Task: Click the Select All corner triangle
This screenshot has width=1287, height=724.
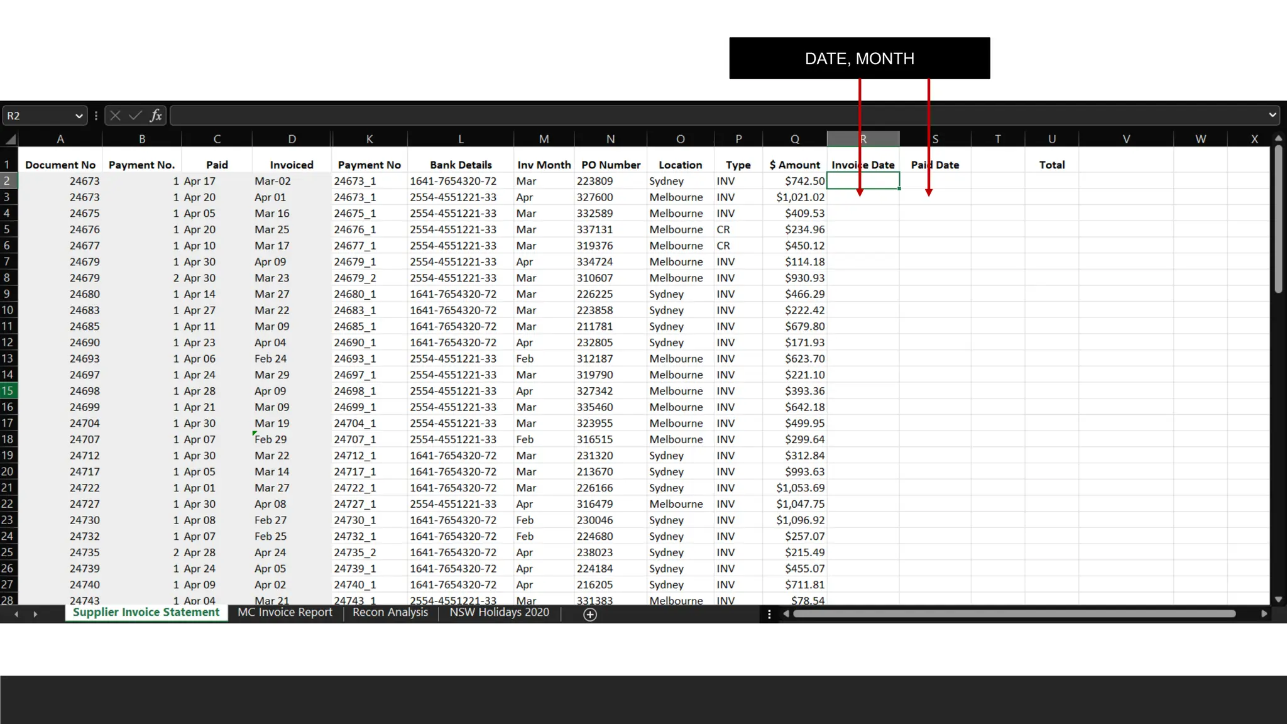Action: [10, 139]
